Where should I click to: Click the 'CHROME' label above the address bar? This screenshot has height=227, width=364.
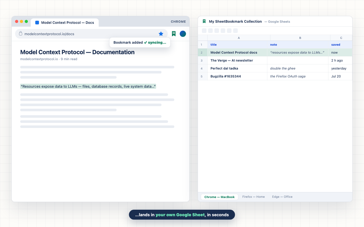pyautogui.click(x=178, y=22)
